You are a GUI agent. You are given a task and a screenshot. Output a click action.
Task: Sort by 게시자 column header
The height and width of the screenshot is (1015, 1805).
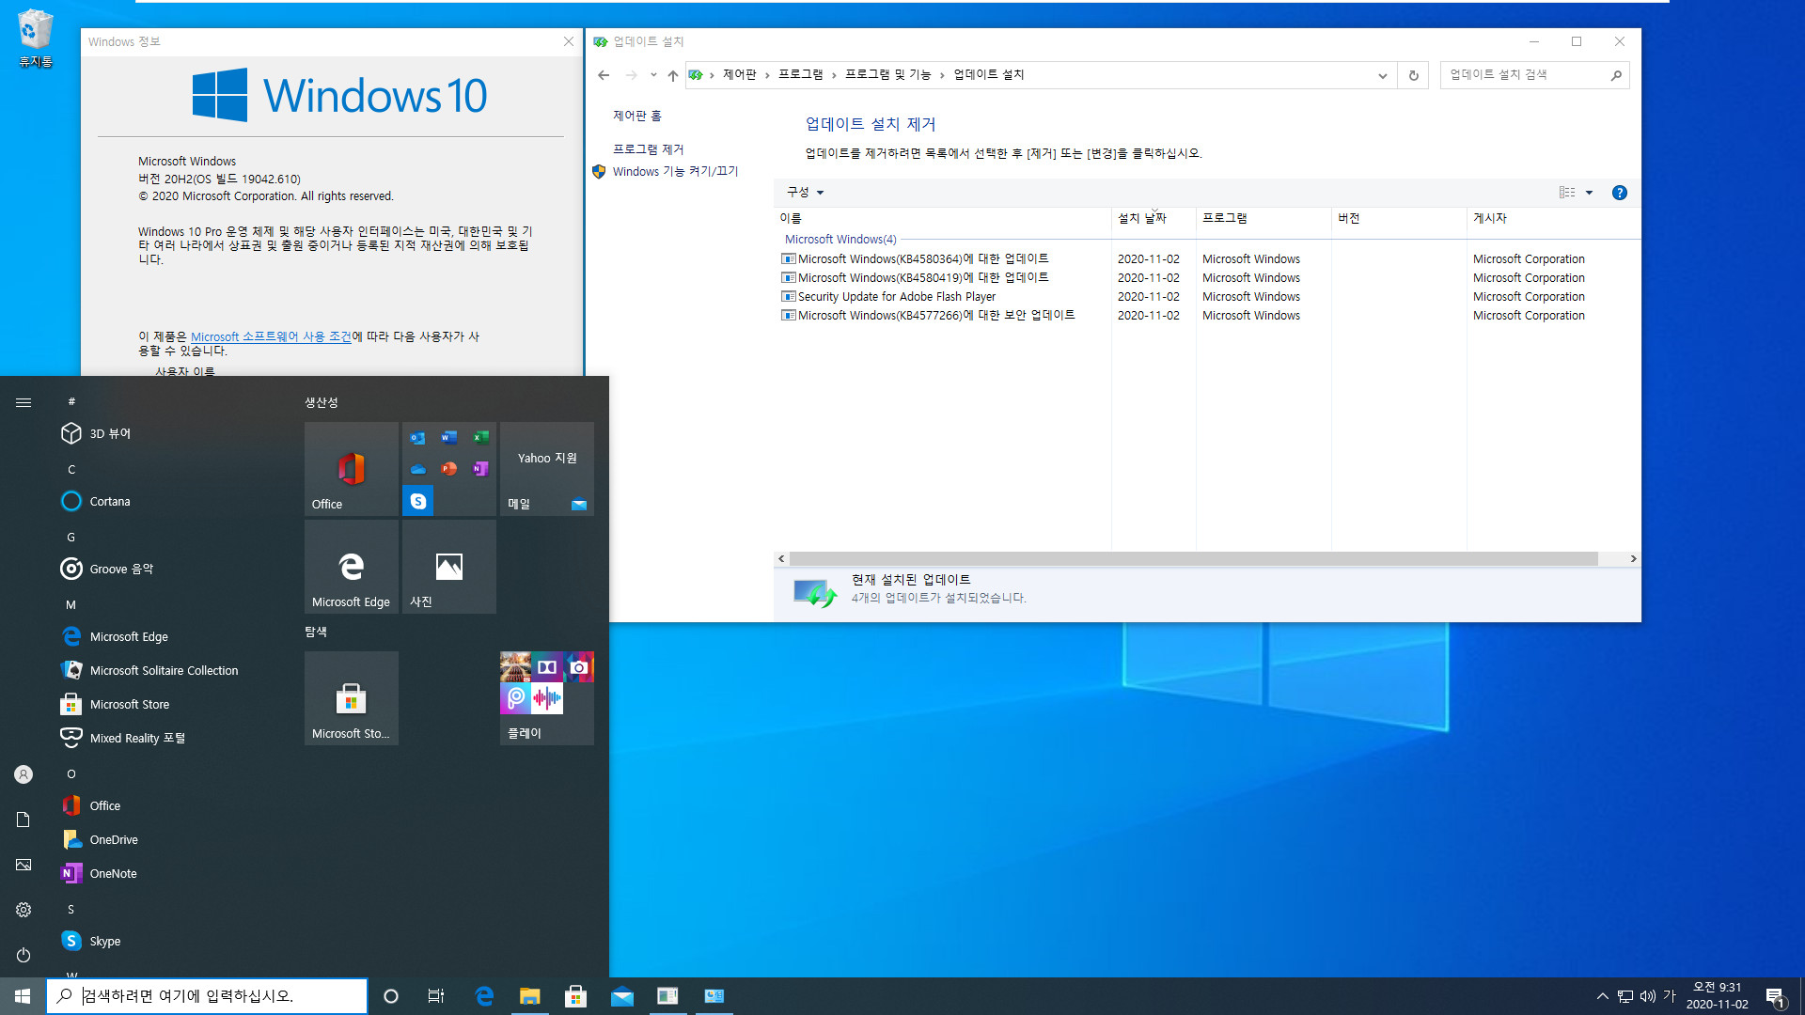click(x=1553, y=218)
